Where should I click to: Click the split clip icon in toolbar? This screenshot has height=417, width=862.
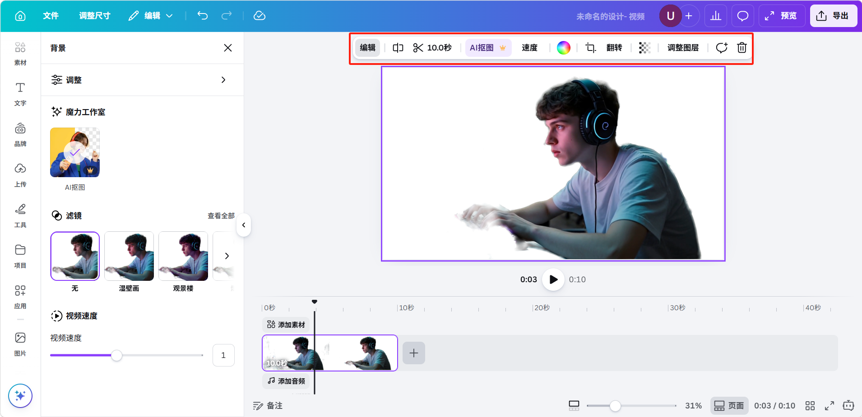[x=398, y=48]
